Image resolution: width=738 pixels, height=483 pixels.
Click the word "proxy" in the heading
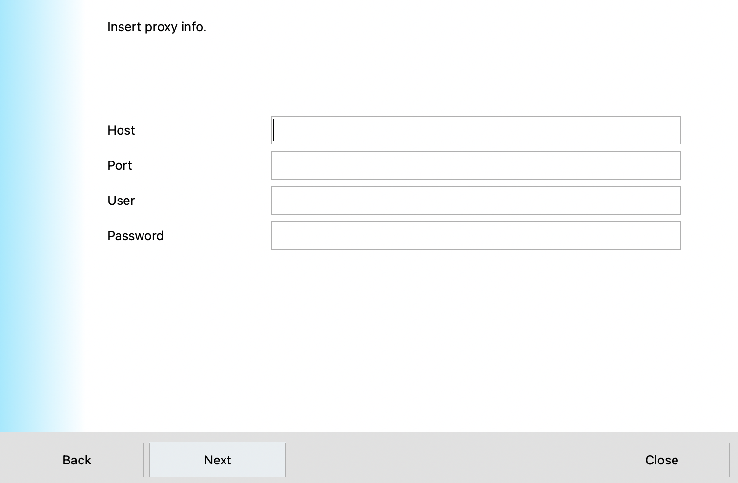[161, 27]
